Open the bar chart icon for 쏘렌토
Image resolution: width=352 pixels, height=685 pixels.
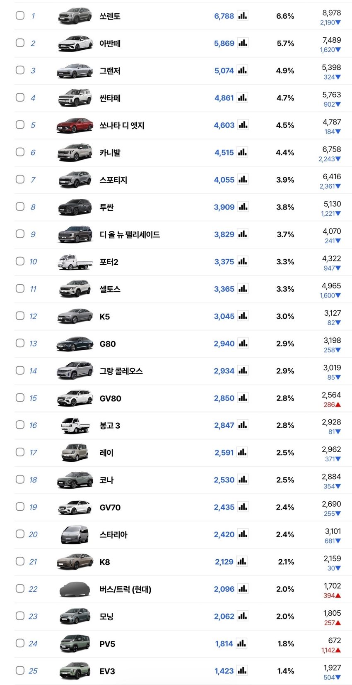pos(243,16)
